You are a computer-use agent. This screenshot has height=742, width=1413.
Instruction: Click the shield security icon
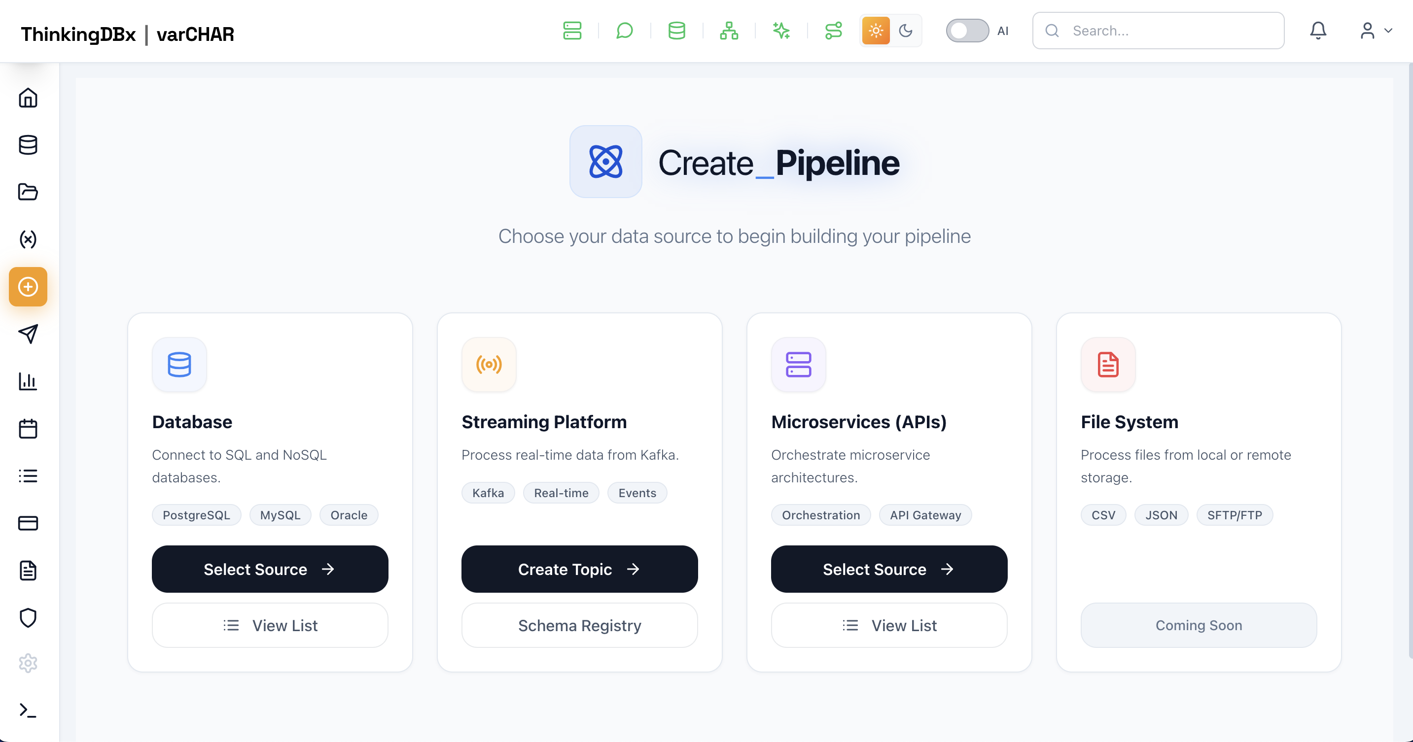28,617
